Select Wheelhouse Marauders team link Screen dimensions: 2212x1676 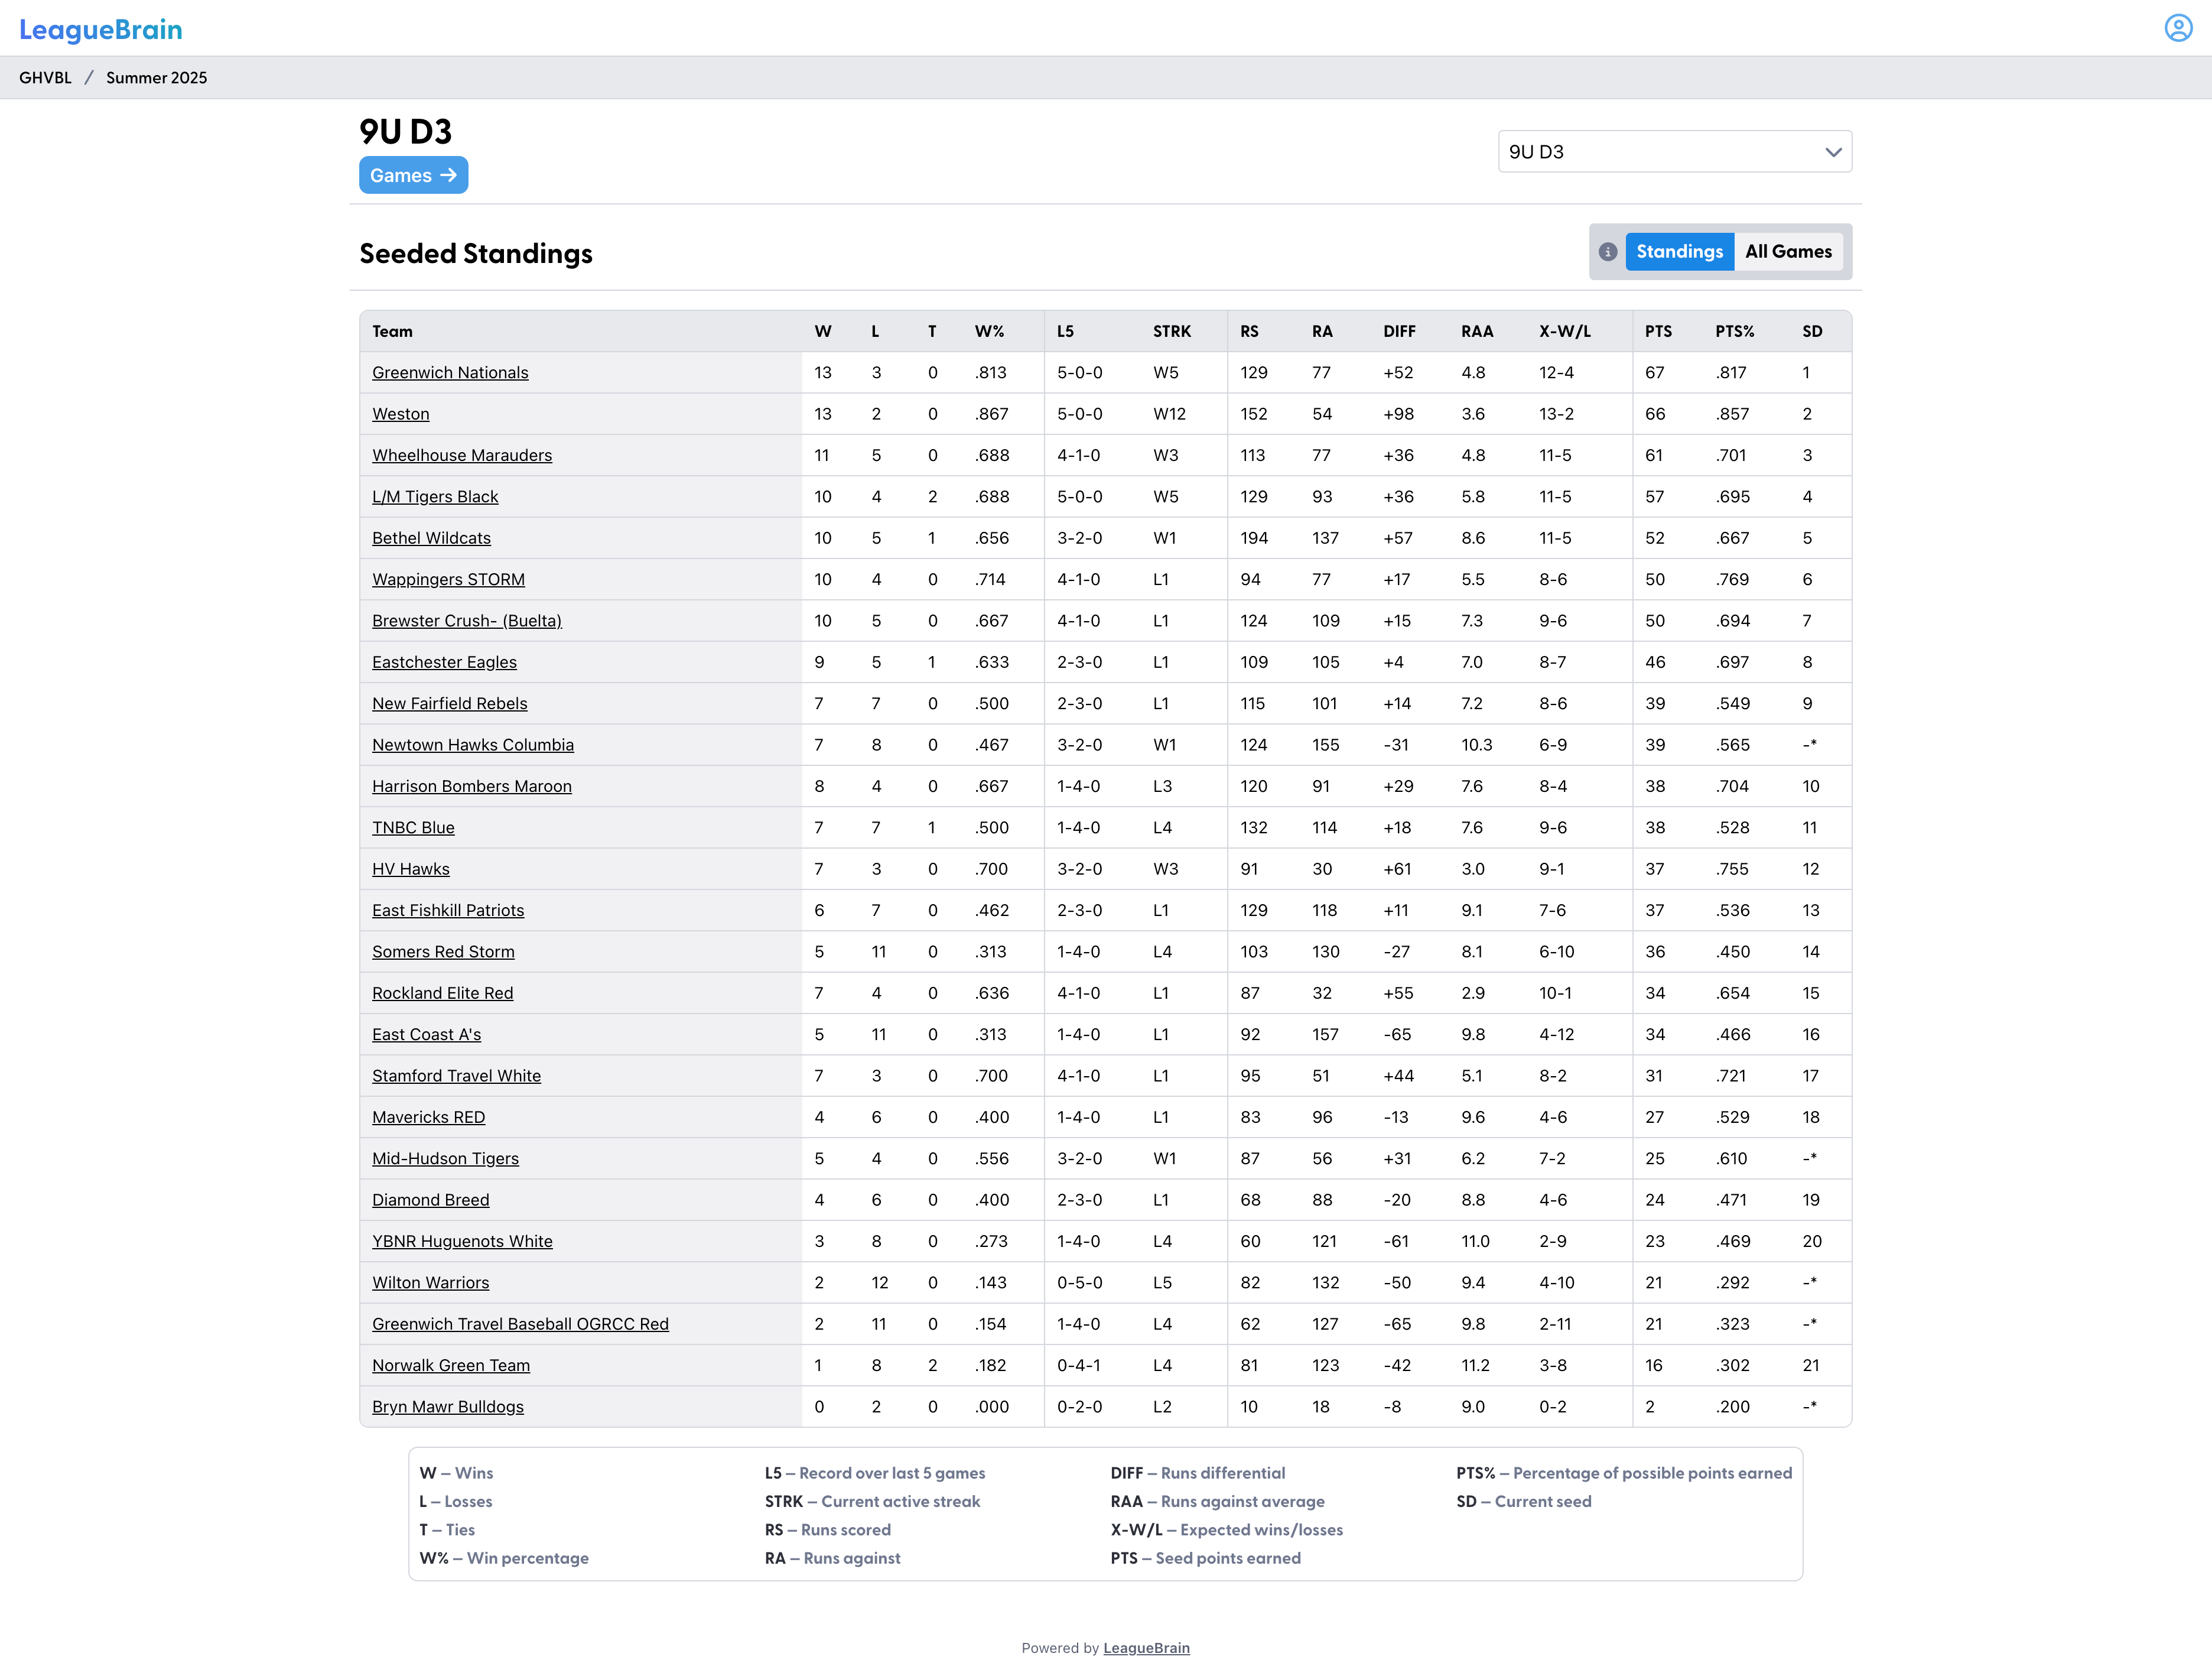(461, 455)
